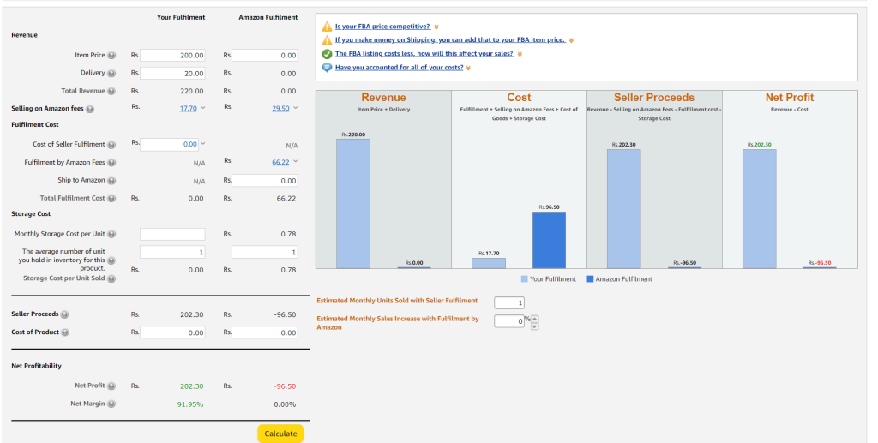Click Amazon Fulfilment Cost of Product field

[x=265, y=332]
